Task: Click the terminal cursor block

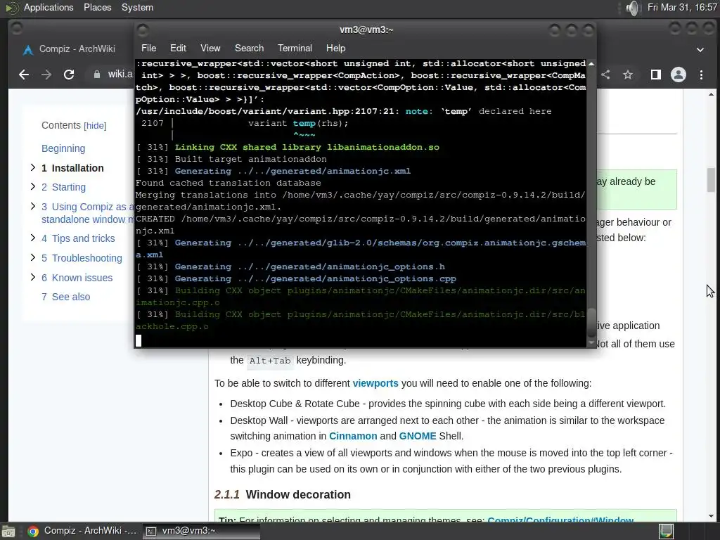Action: point(139,340)
